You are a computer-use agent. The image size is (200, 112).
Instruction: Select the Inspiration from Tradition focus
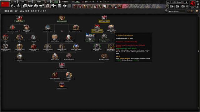click(x=27, y=28)
